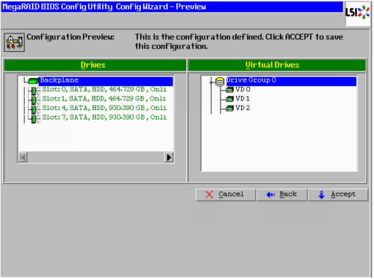Select the Slot: 1 SATA HDD drive row
This screenshot has width=374, height=279.
pos(104,99)
